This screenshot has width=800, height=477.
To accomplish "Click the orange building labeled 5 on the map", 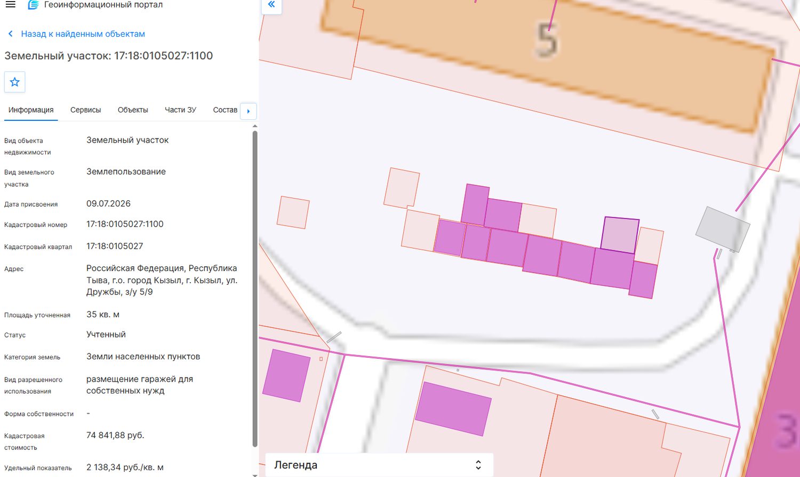I will (547, 64).
